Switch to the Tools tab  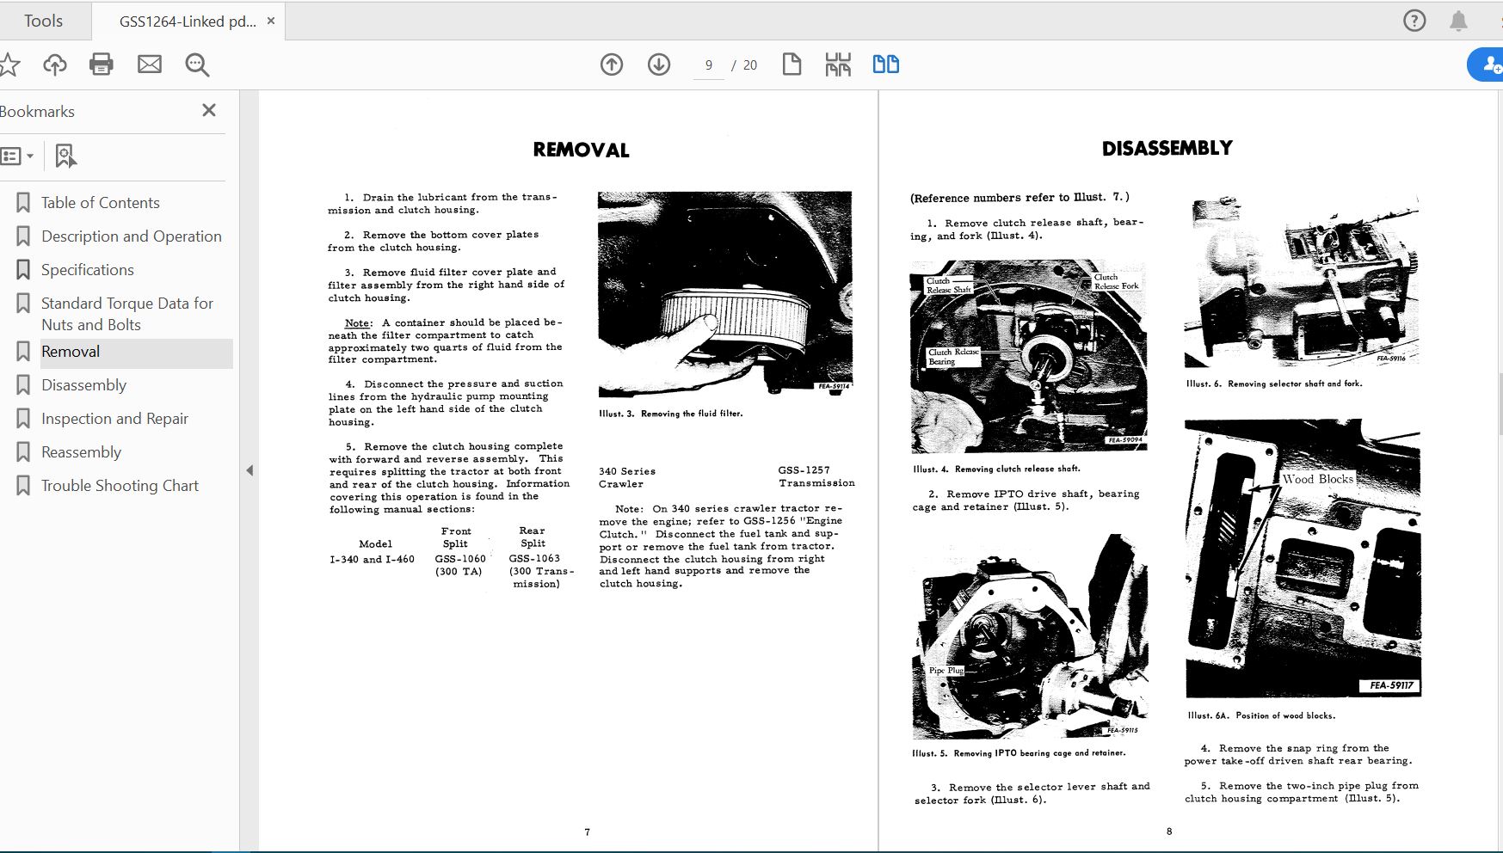44,20
